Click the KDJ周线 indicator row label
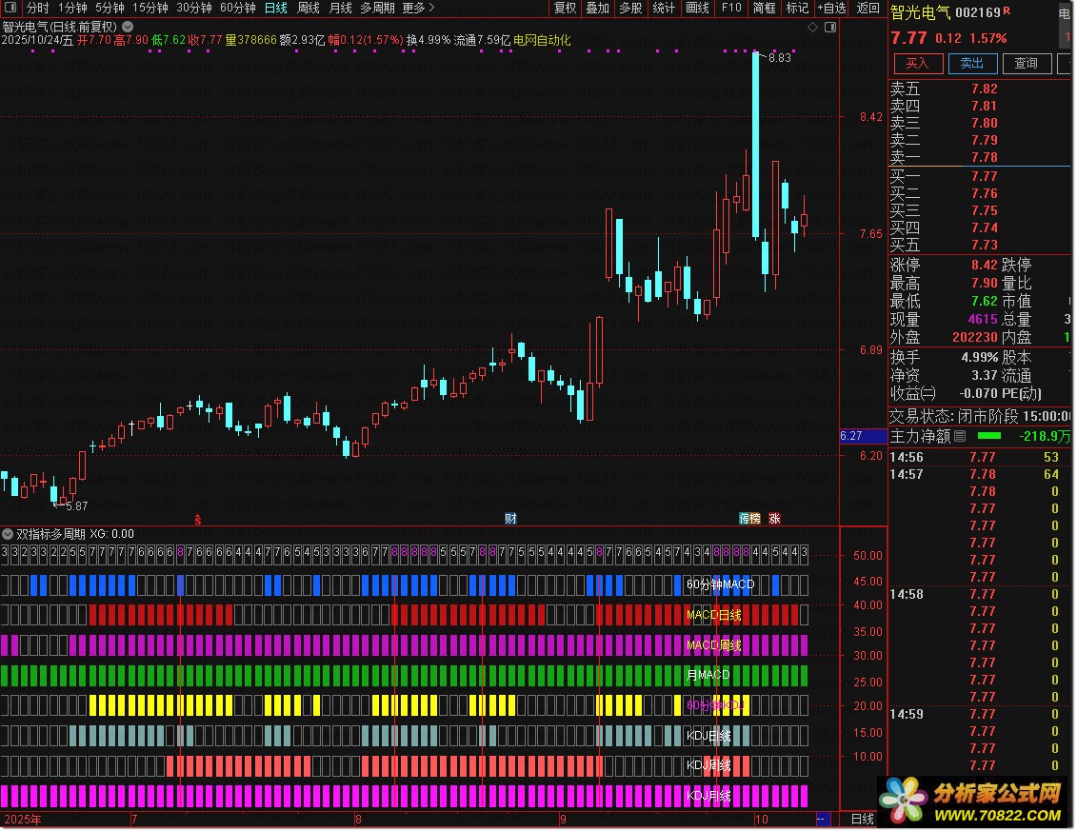This screenshot has height=831, width=1077. (x=708, y=765)
